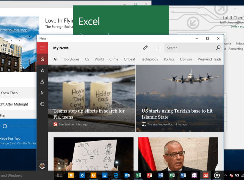The height and width of the screenshot is (180, 244).
Task: Click The Foreign Exchange artist name
Action: (59, 27)
